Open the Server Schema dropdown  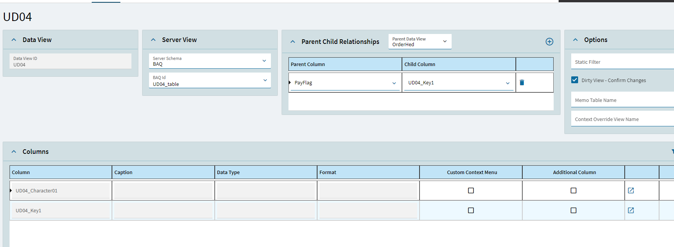[264, 61]
